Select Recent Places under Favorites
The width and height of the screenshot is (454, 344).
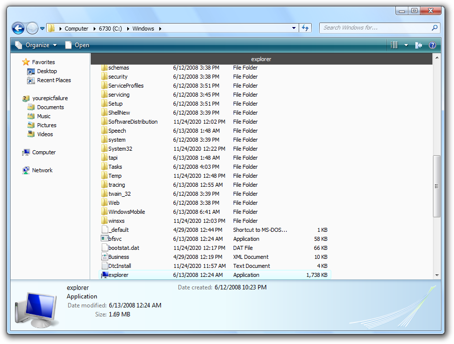pyautogui.click(x=54, y=80)
